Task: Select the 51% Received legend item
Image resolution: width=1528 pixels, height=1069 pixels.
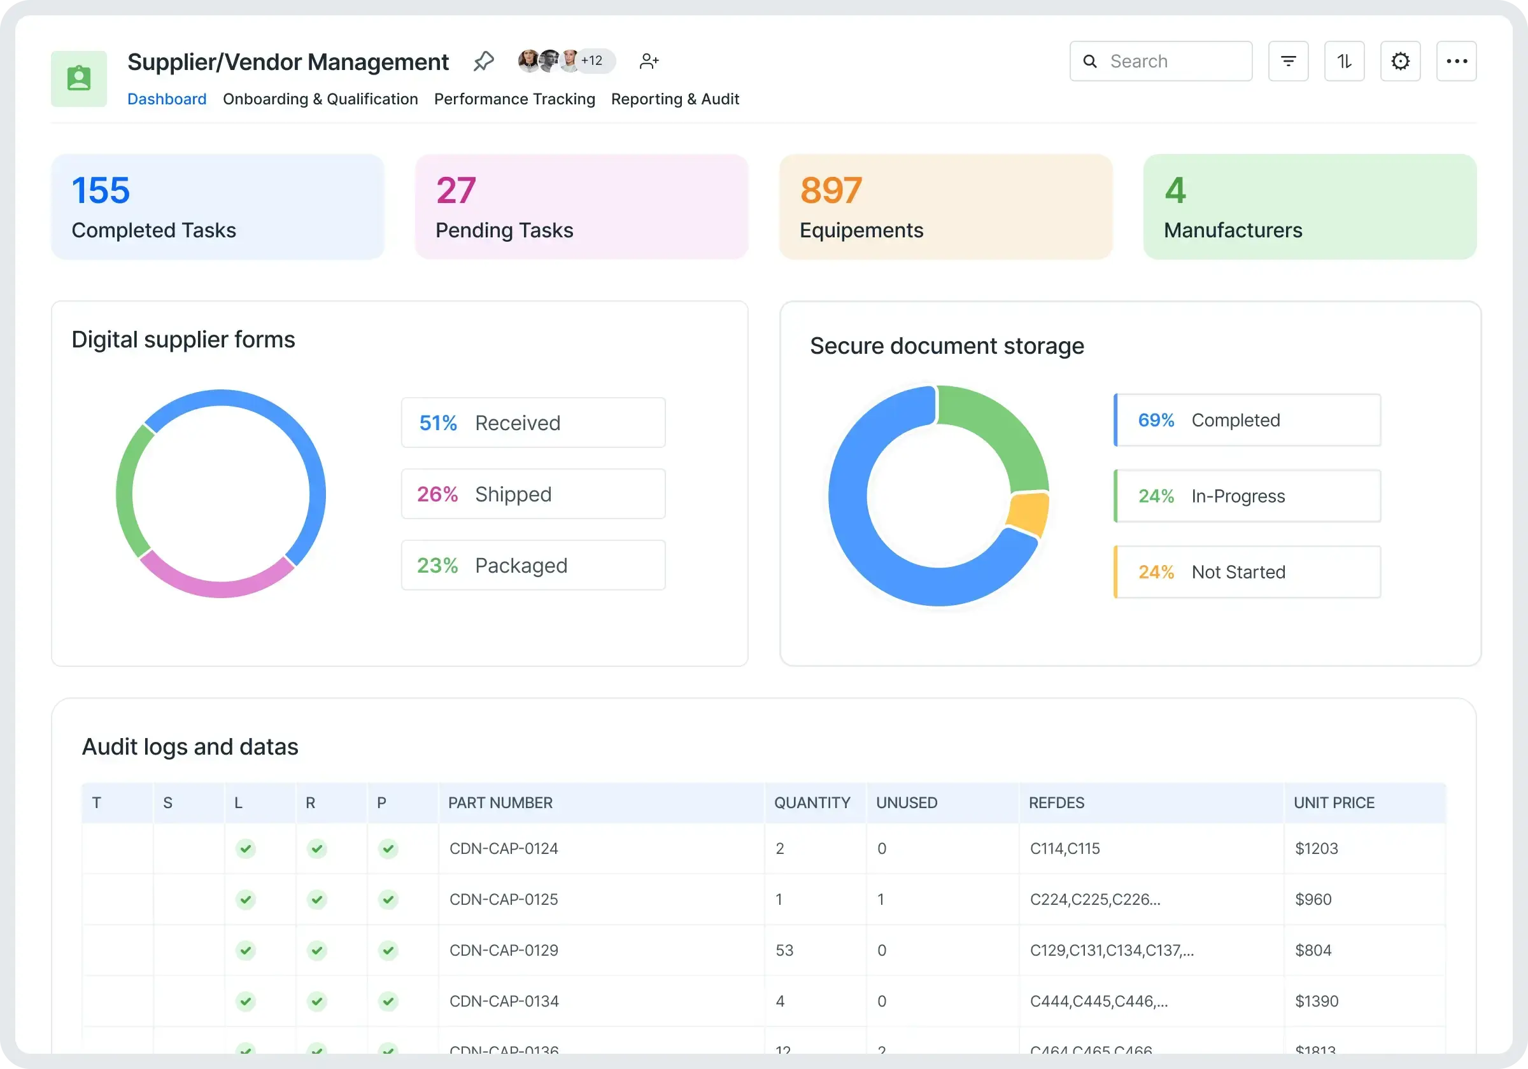Action: coord(532,423)
